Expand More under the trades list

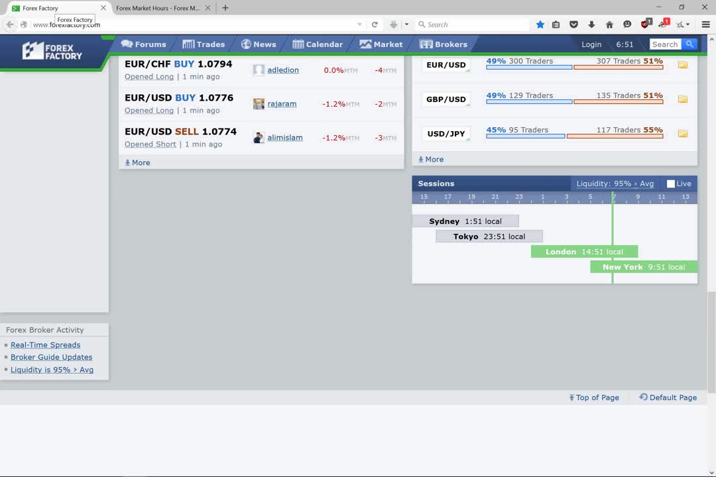click(x=137, y=162)
